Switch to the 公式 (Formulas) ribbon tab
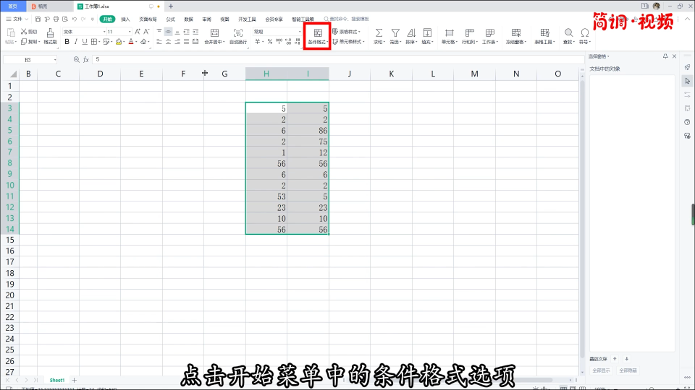Screen dimensions: 695x390 [x=170, y=19]
